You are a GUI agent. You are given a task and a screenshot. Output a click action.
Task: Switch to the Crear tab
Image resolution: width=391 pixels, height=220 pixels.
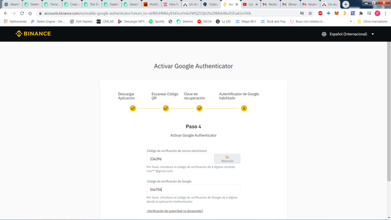pyautogui.click(x=72, y=4)
